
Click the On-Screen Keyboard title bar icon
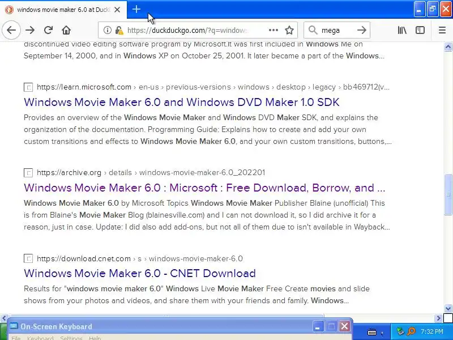point(14,326)
